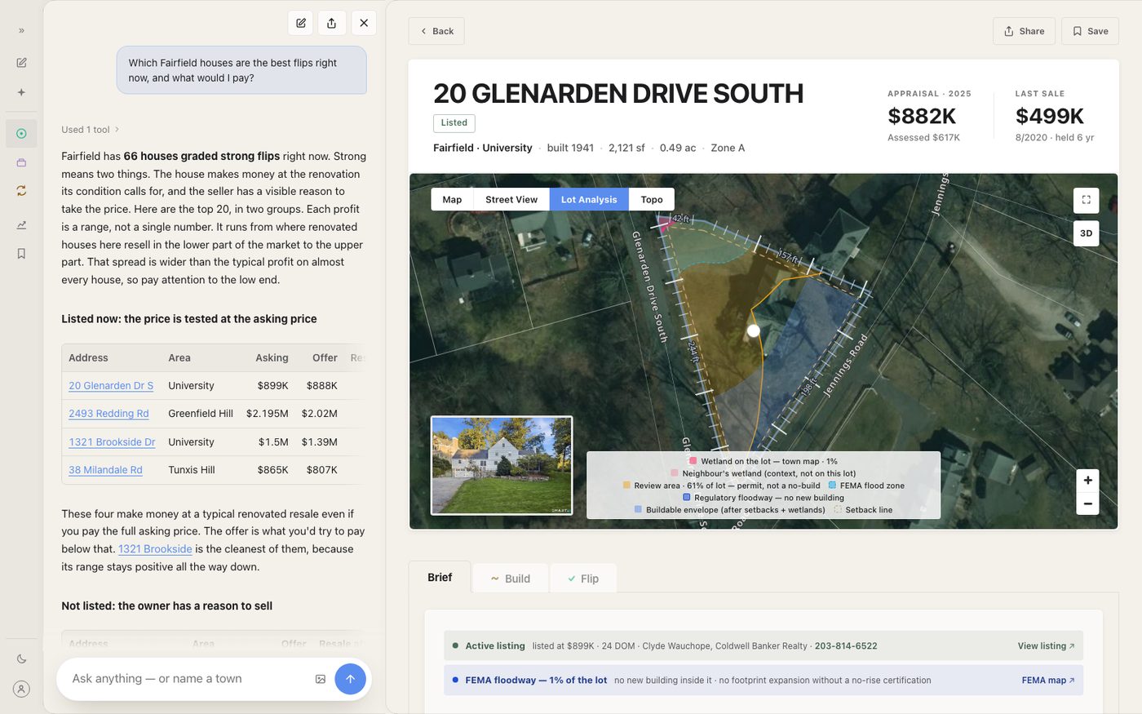Viewport: 1142px width, 714px height.
Task: Expand the 'Used 1 tool' details
Action: (91, 130)
